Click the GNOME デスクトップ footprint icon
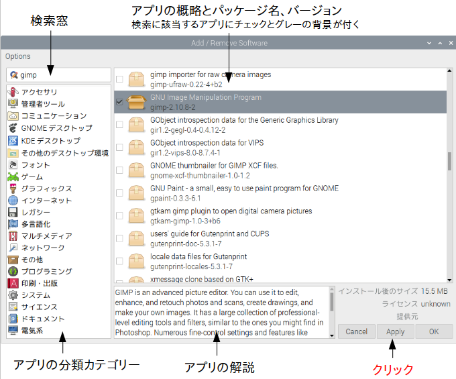The height and width of the screenshot is (379, 456). click(x=13, y=128)
